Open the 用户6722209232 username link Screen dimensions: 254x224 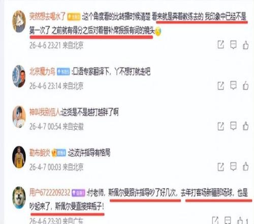pos(50,192)
